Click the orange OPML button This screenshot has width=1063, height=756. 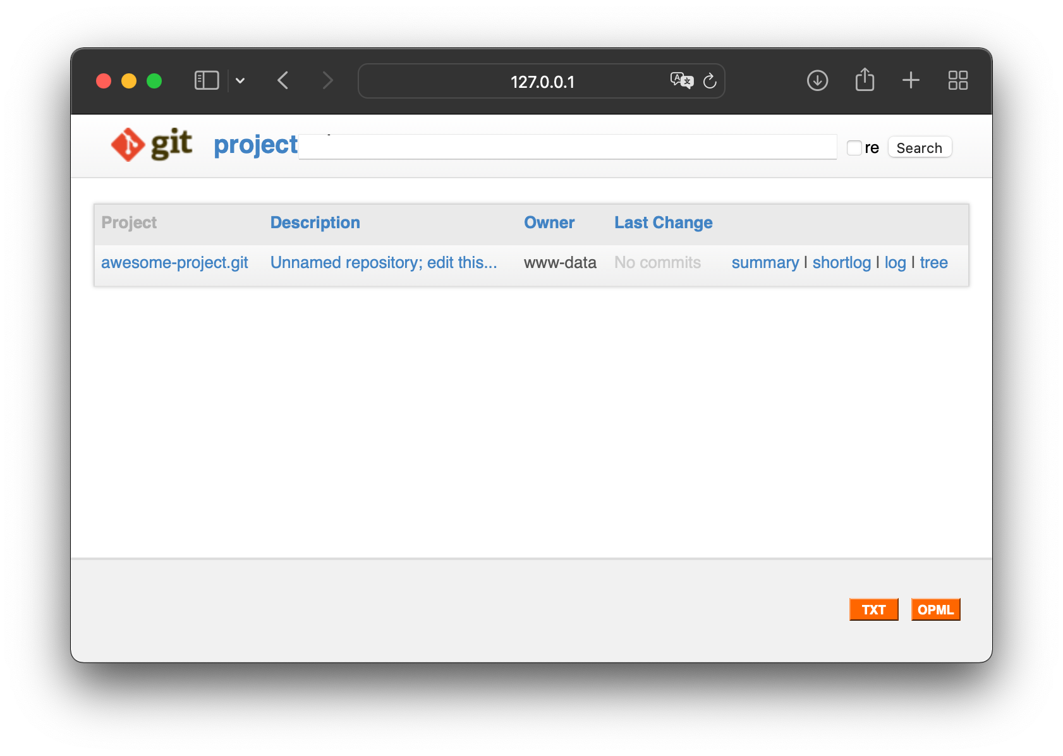click(936, 609)
